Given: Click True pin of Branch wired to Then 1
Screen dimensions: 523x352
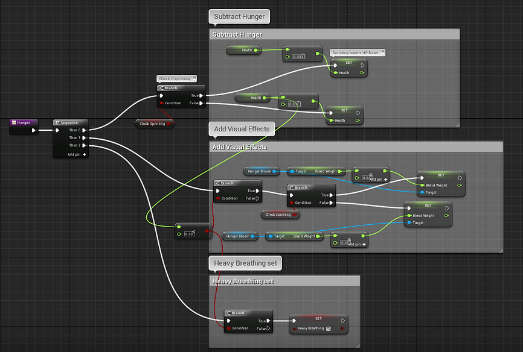Looking at the screenshot, I should click(257, 191).
